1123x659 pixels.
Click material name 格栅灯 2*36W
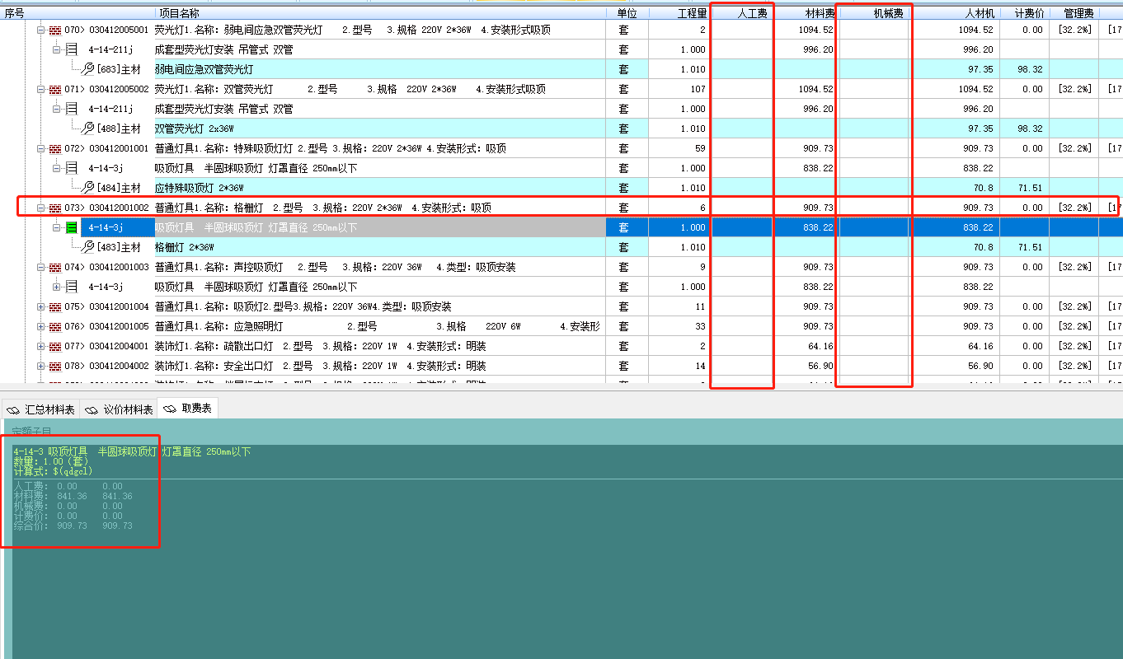coord(185,247)
